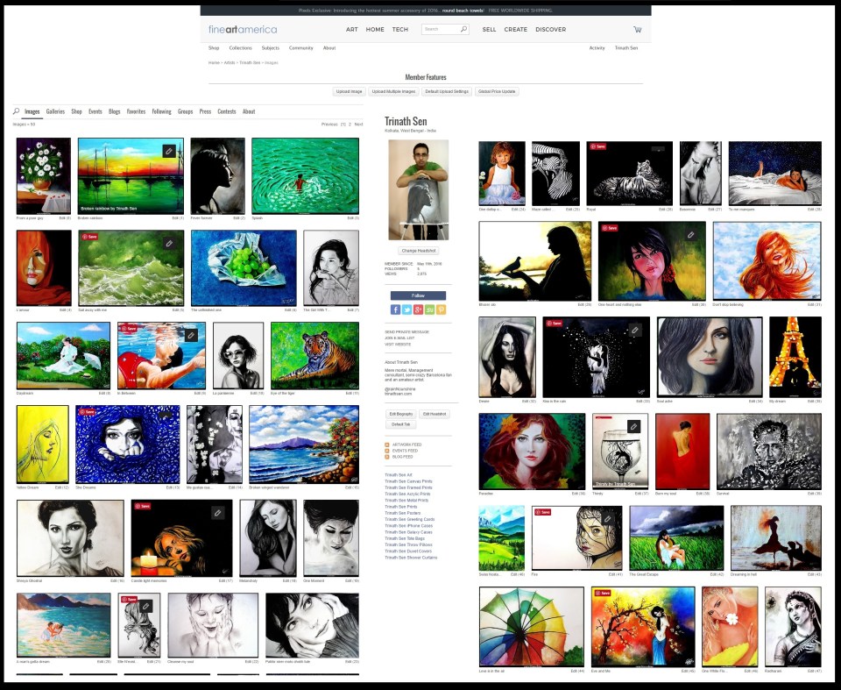Click into the header Search field
This screenshot has height=690, width=841.
(441, 29)
